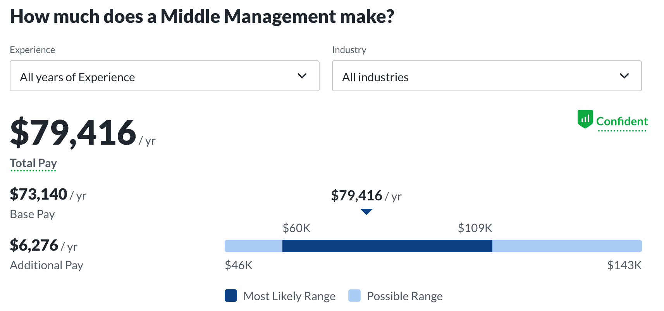Click the Confident link
This screenshot has height=311, width=664.
622,121
